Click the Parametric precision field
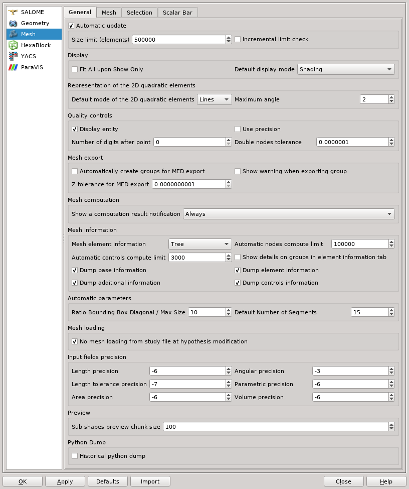Screen dimensions: 409x489 click(350, 384)
